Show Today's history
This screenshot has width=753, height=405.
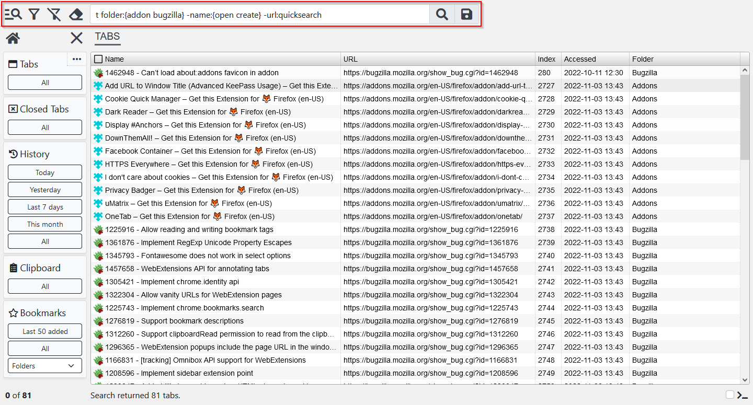point(45,172)
